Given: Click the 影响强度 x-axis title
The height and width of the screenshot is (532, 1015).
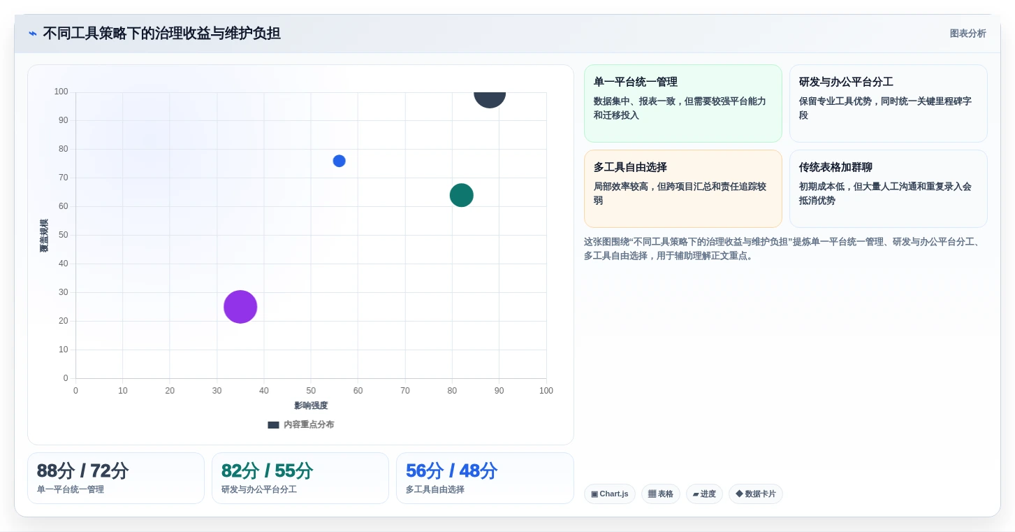Looking at the screenshot, I should click(x=311, y=405).
